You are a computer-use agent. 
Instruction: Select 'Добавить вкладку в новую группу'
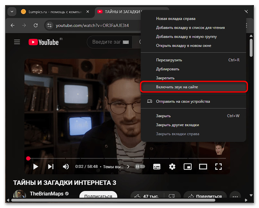point(193,37)
